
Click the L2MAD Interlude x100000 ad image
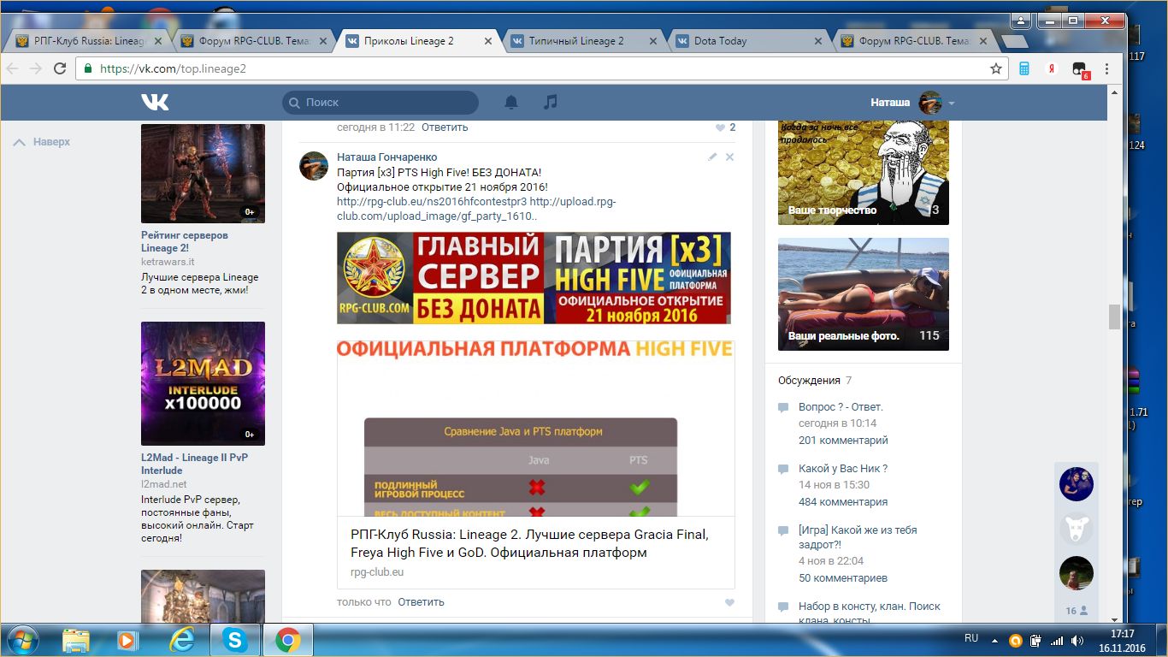(x=203, y=383)
